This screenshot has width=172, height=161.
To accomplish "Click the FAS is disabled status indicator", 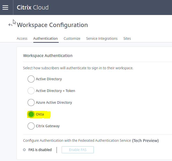I will 24,150.
